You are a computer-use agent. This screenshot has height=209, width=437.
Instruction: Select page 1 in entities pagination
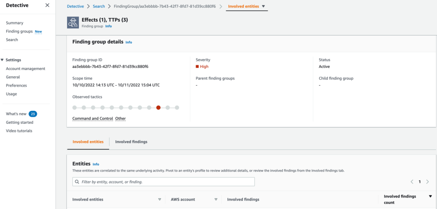[x=420, y=182]
